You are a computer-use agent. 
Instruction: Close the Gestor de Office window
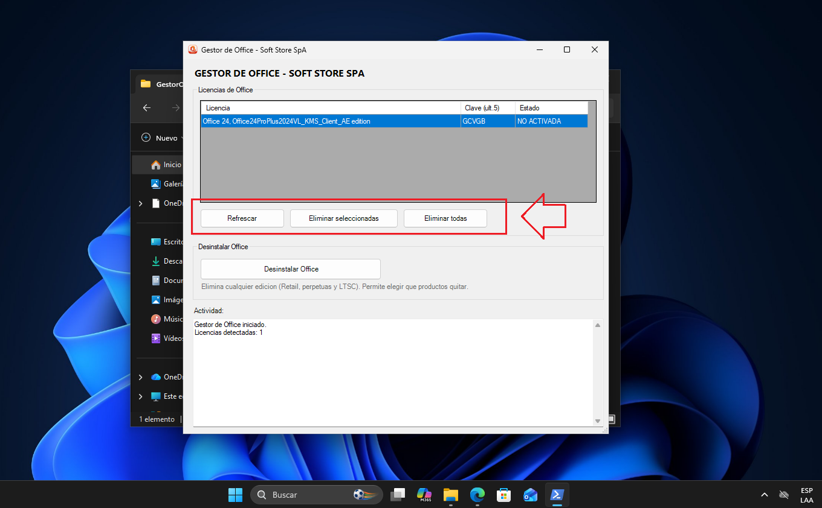click(x=595, y=49)
